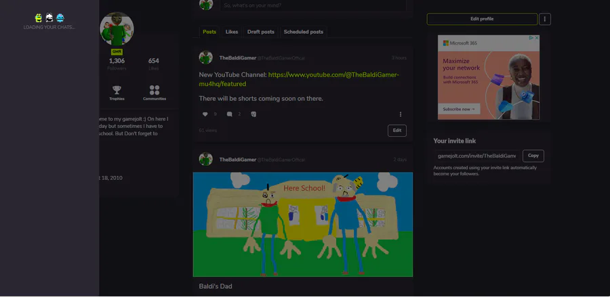Open the Trophies icon on profile
Viewport: 610px width, 297px height.
(x=117, y=93)
